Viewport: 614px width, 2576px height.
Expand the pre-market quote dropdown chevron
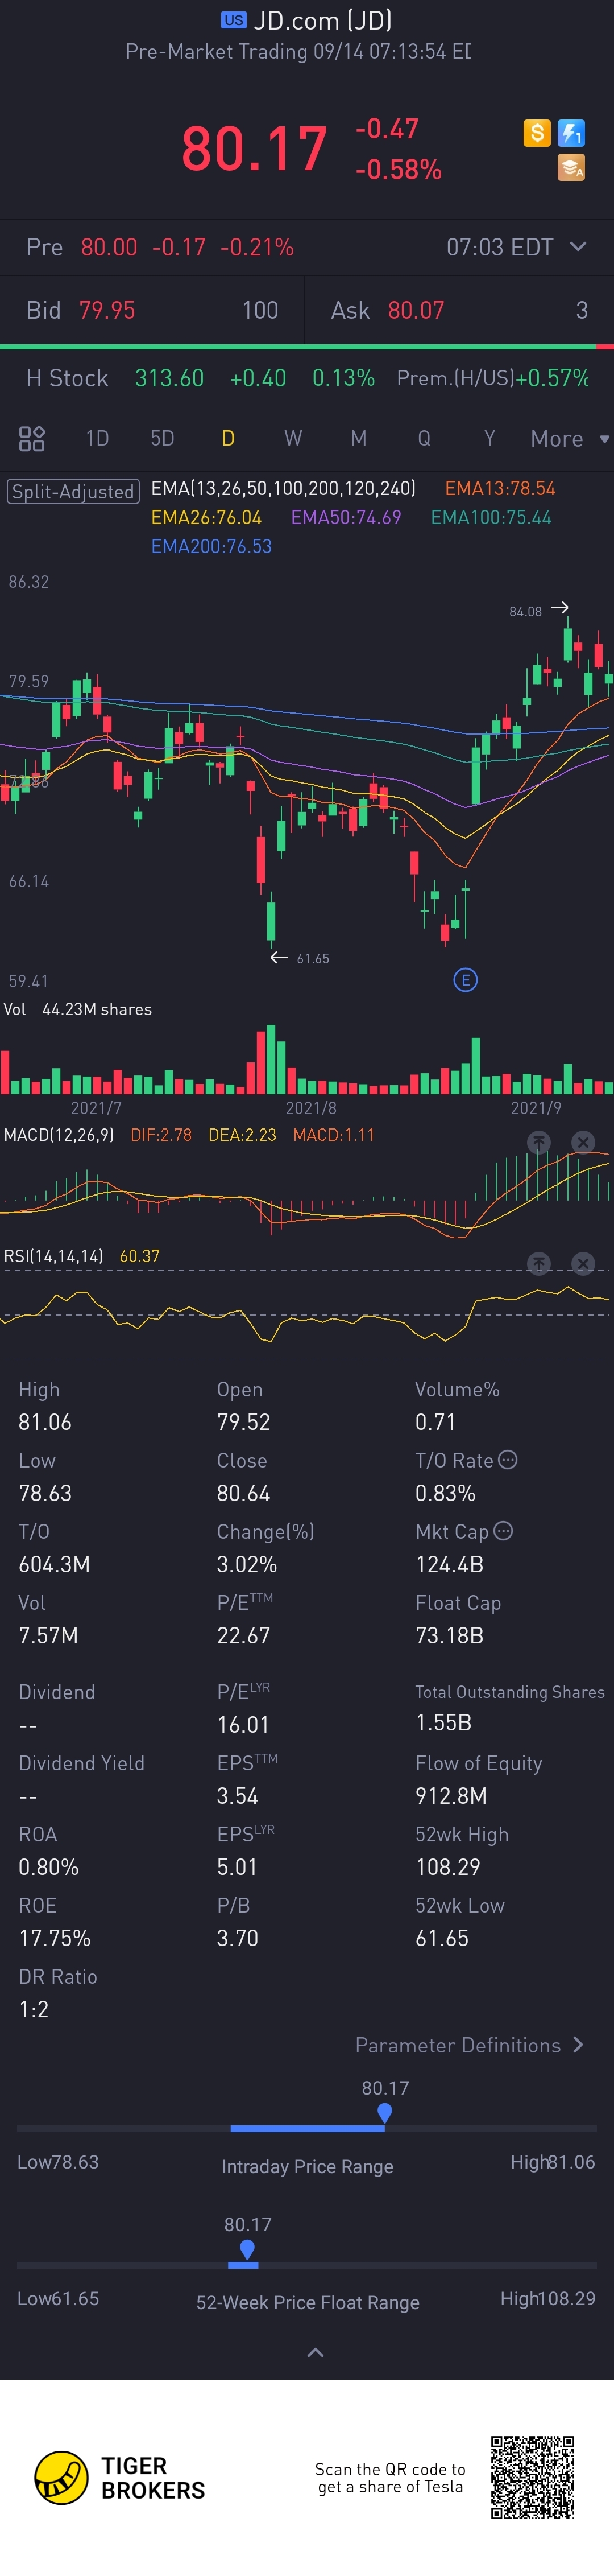[578, 246]
